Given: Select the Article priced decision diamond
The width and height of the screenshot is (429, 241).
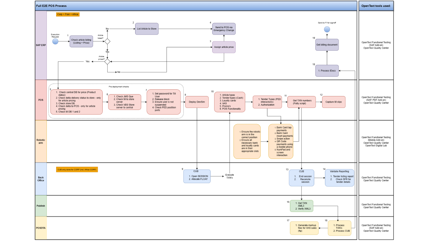Looking at the screenshot, I should [x=107, y=61].
